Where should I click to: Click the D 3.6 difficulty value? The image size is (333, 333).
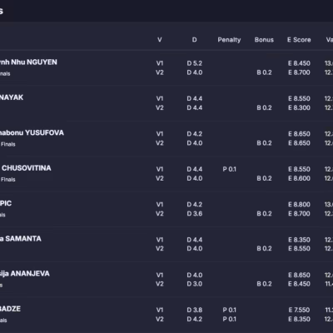point(194,214)
